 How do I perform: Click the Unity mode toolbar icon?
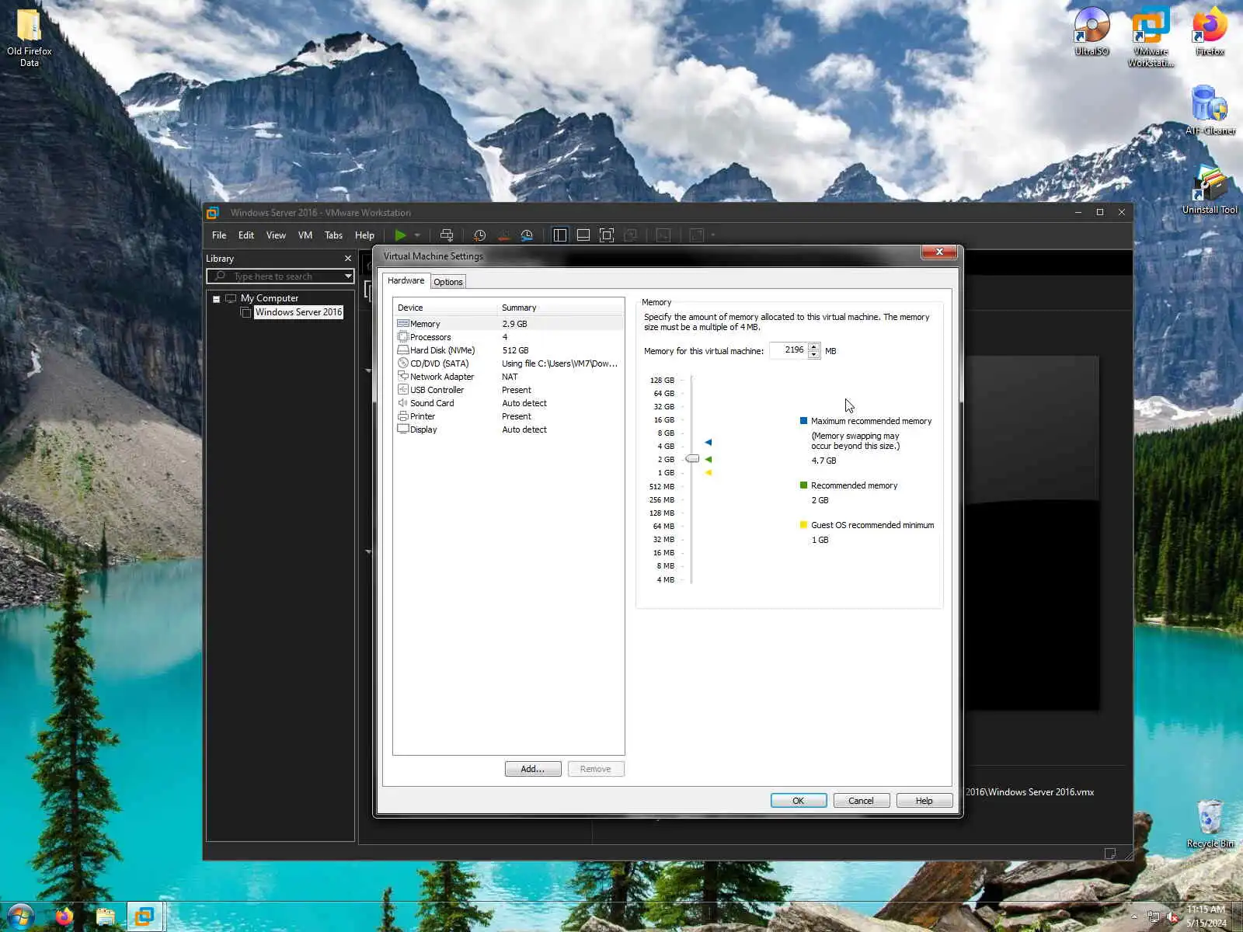[631, 235]
